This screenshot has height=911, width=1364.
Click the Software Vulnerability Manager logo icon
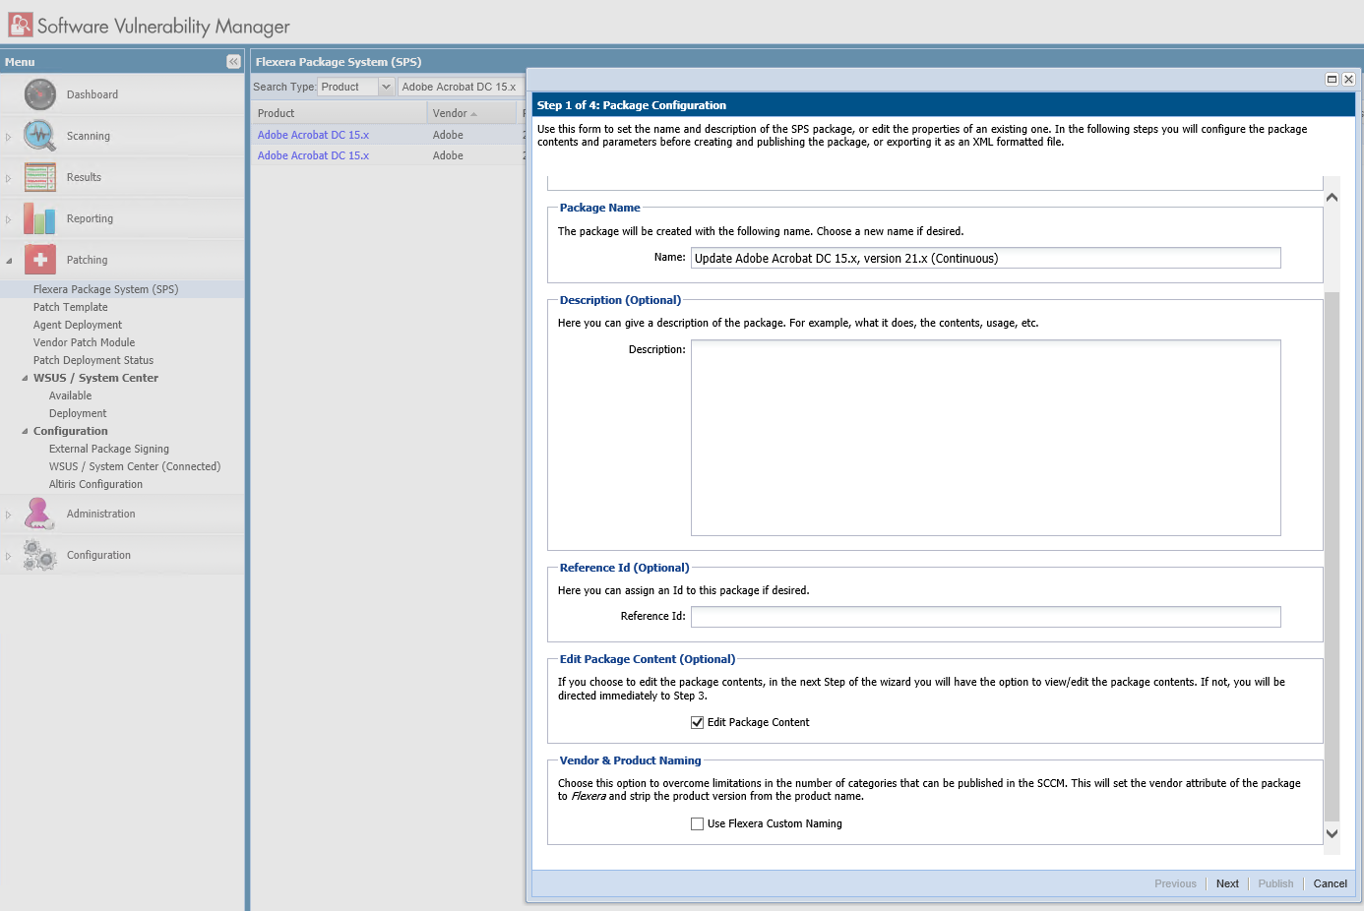coord(21,25)
